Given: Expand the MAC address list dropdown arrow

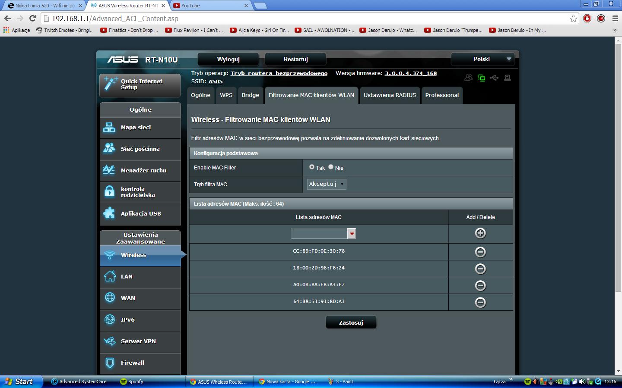Looking at the screenshot, I should pyautogui.click(x=352, y=233).
